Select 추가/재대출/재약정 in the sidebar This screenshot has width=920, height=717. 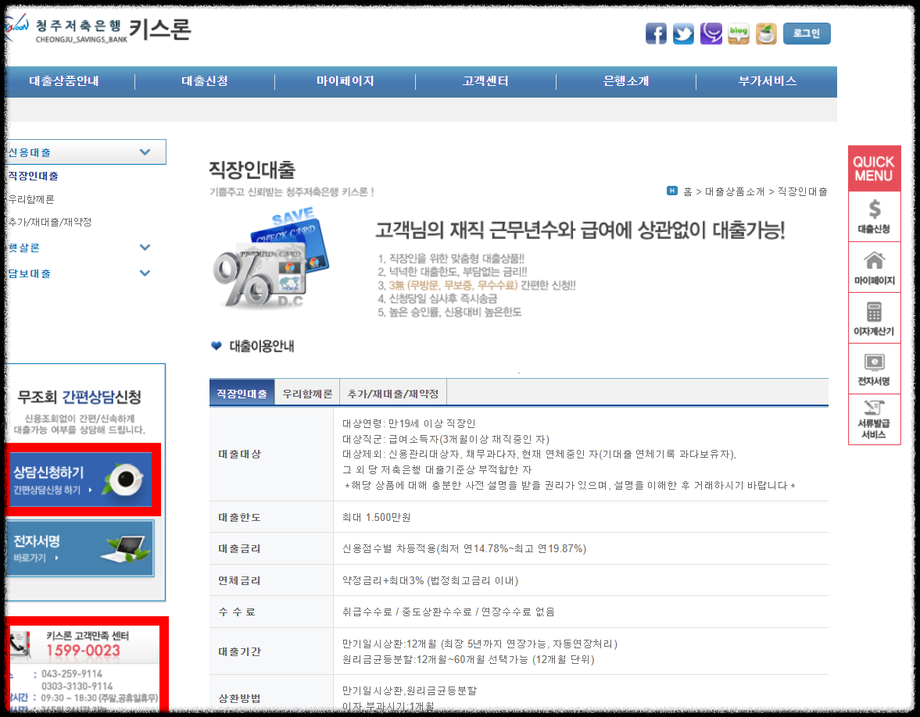50,222
